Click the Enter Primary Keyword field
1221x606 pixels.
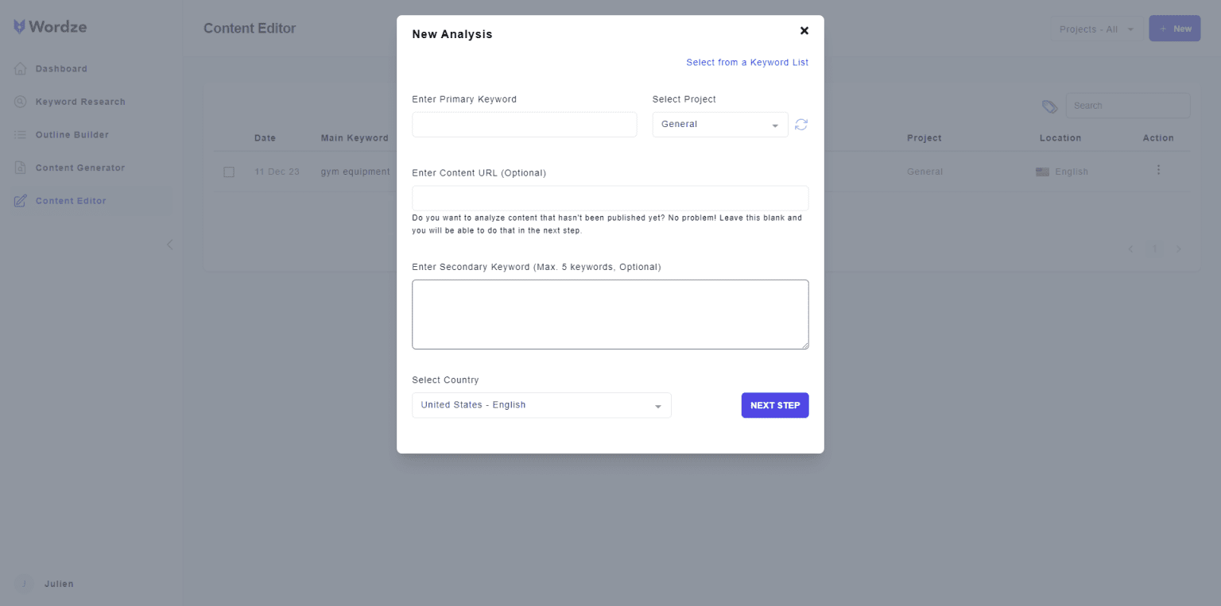[524, 125]
